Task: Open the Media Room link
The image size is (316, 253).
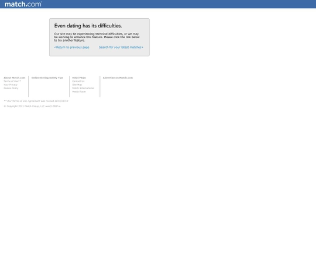Action: (79, 91)
